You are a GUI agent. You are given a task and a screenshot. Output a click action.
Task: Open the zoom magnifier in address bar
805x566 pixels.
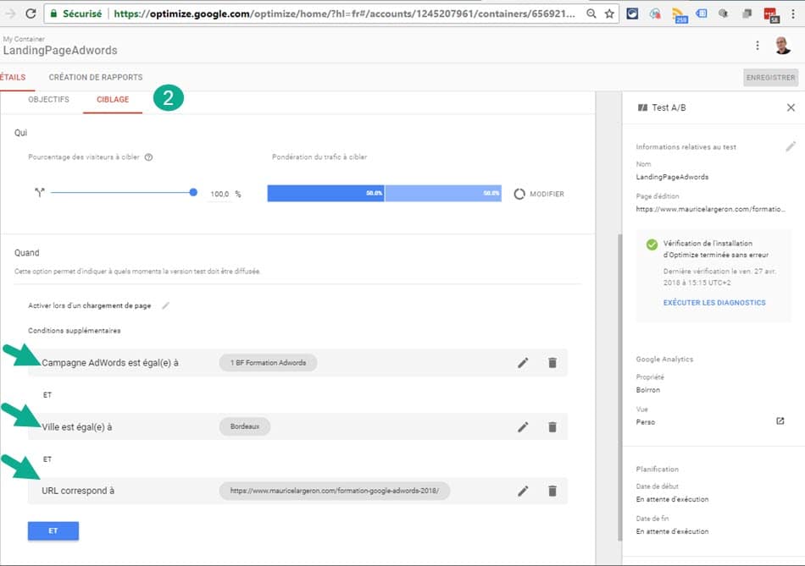591,14
